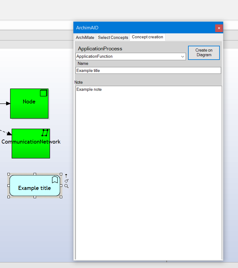Click the paintbrush icon beside Example title
Image resolution: width=238 pixels, height=268 pixels.
point(66,181)
